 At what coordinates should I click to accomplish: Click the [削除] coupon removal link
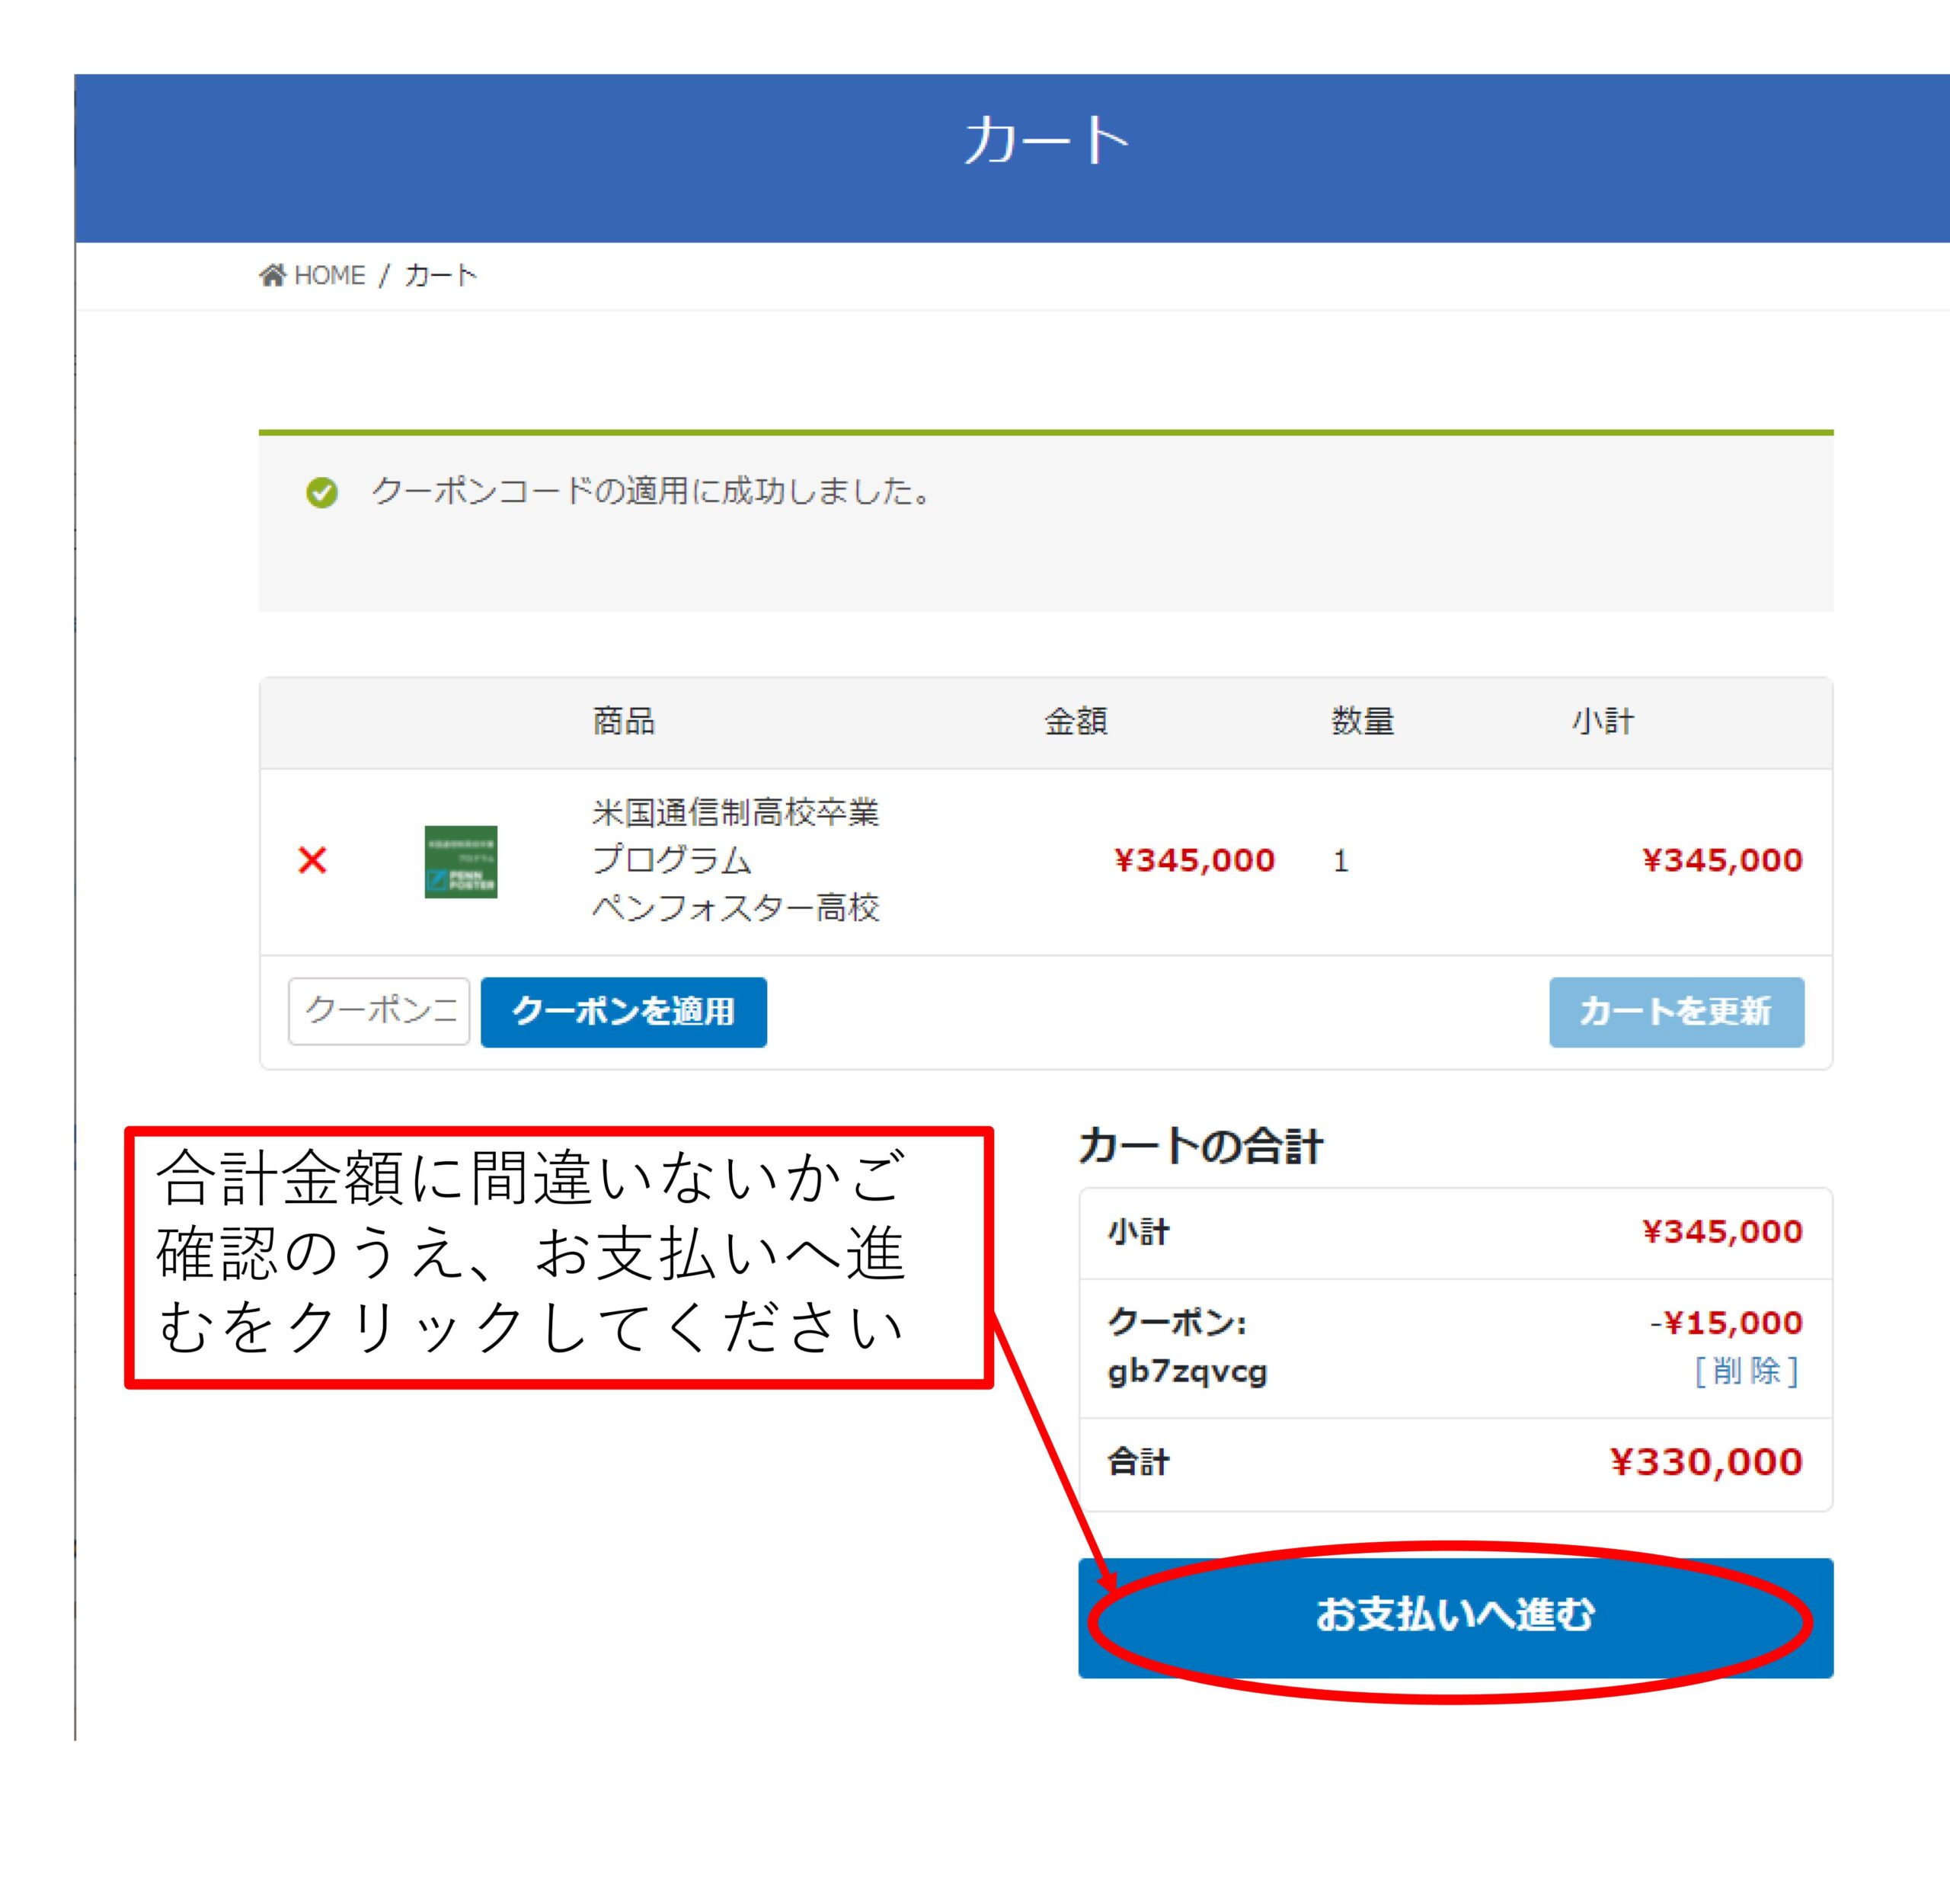1746,1370
